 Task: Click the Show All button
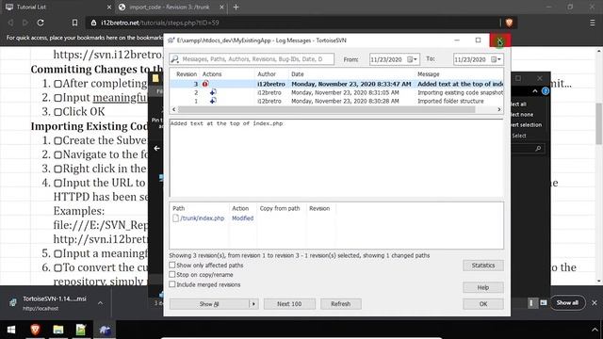(209, 304)
